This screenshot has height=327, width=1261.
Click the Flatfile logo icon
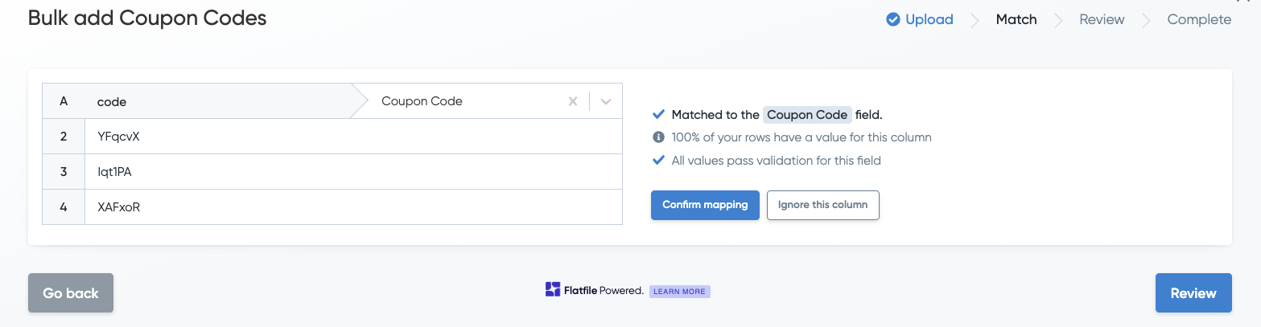click(x=552, y=290)
